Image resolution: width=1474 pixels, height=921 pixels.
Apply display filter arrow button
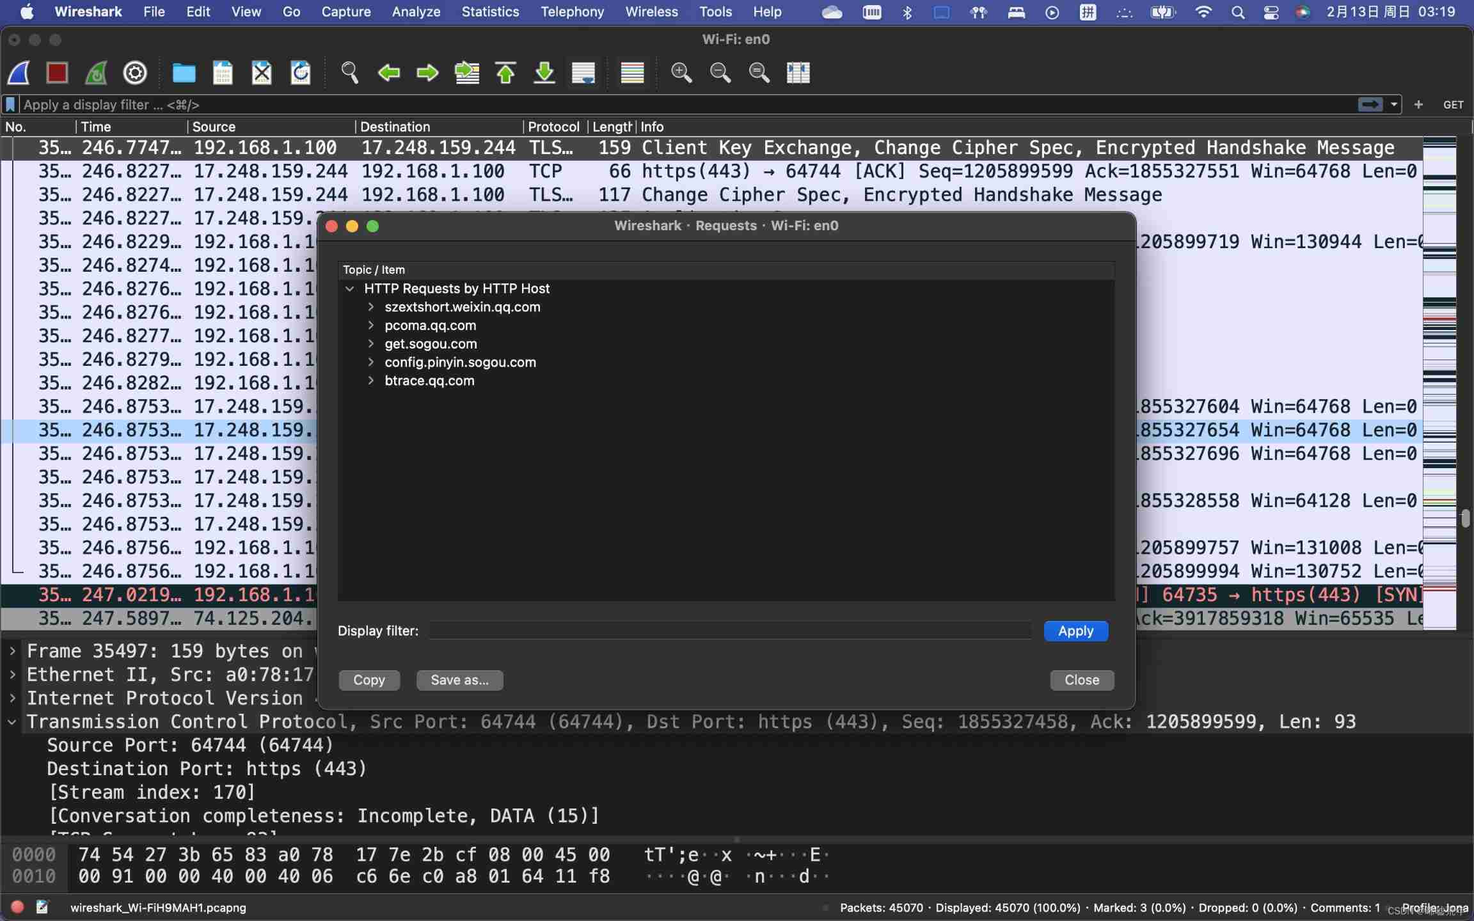(1370, 104)
